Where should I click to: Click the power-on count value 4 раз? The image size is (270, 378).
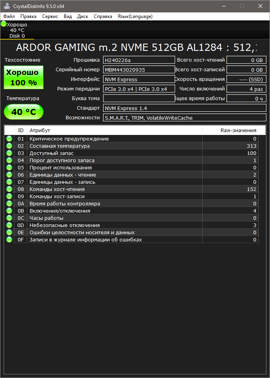click(246, 89)
